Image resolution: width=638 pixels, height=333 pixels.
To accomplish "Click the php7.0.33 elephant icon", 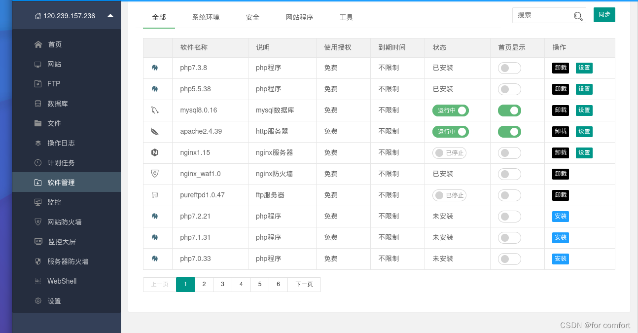I will coord(155,259).
